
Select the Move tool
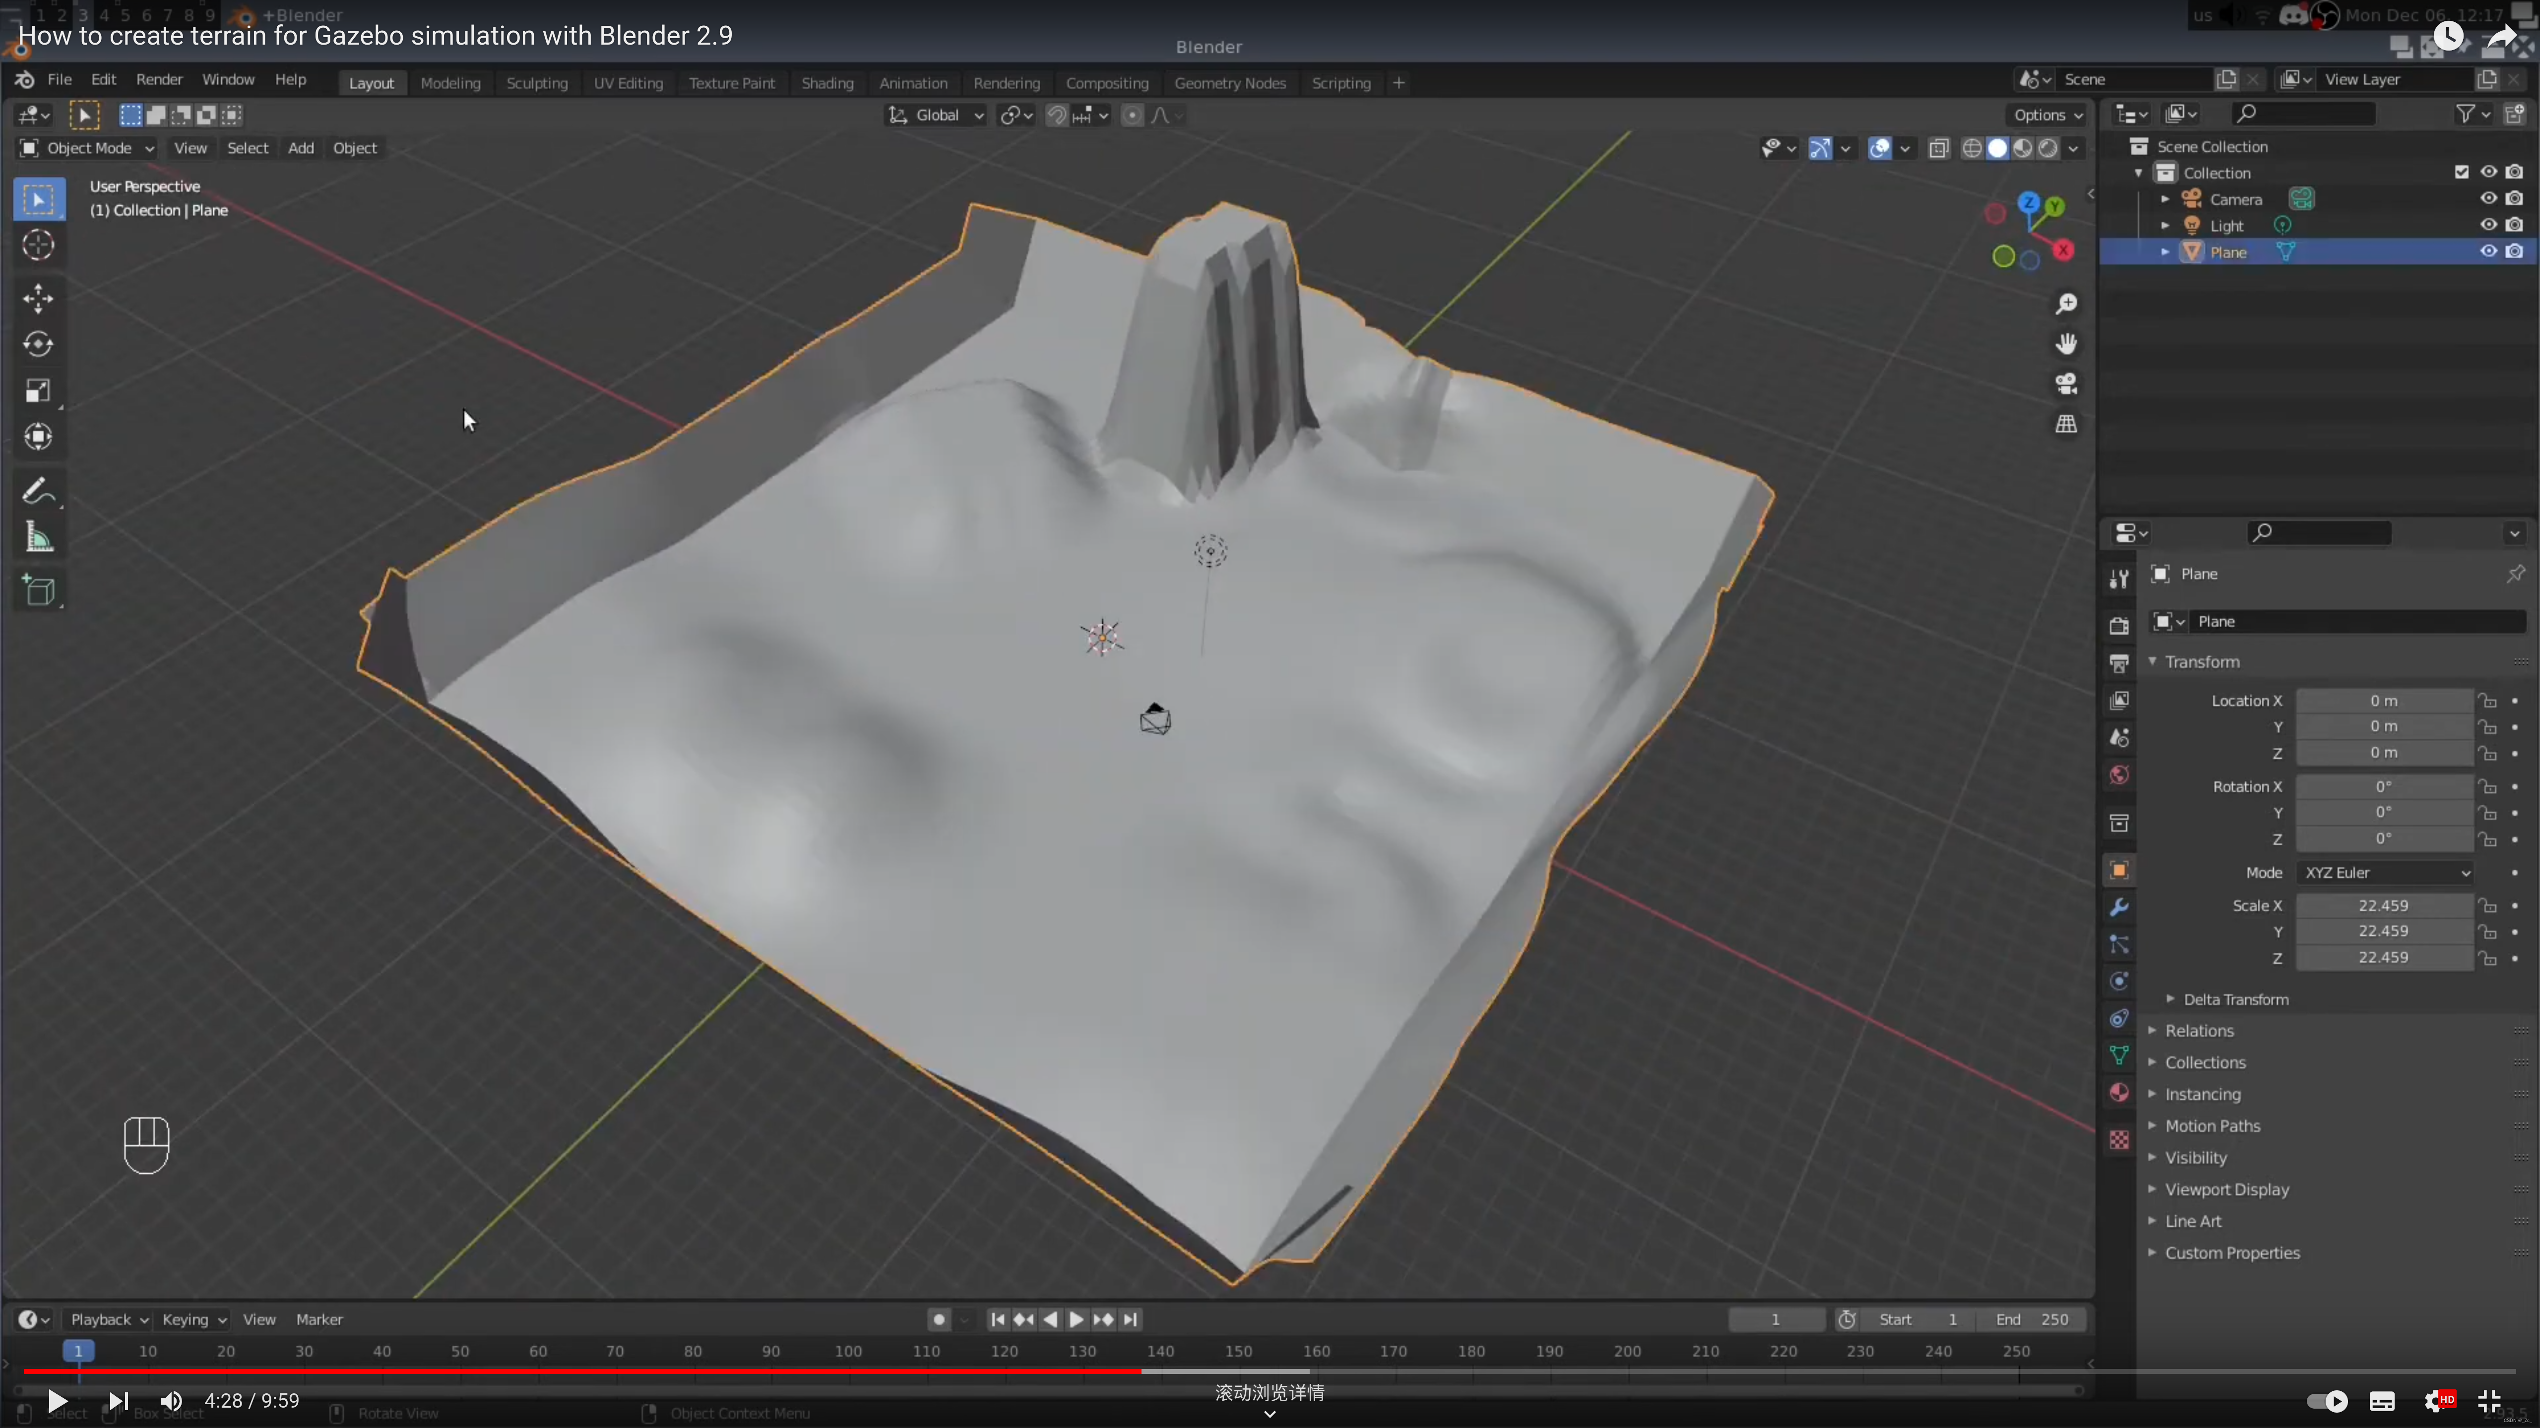pyautogui.click(x=39, y=297)
